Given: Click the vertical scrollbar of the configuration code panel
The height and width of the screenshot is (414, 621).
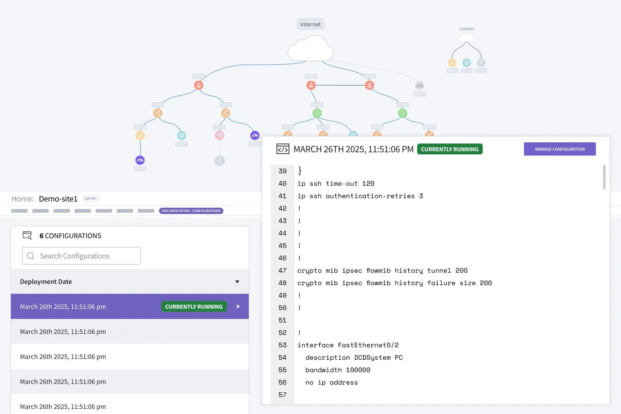Looking at the screenshot, I should click(x=604, y=177).
